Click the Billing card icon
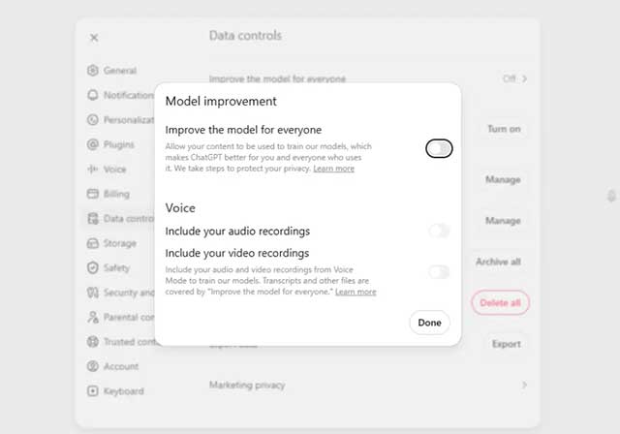620x434 pixels. pos(93,194)
